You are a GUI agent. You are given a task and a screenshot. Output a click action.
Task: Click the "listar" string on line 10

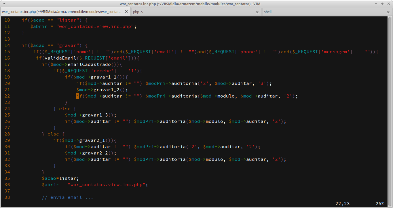click(x=68, y=20)
